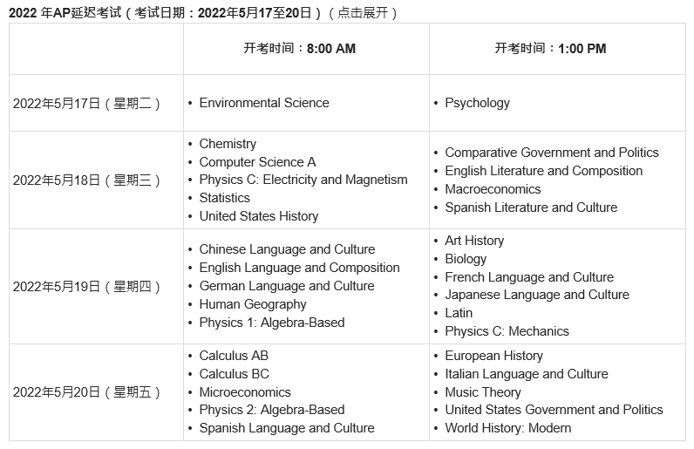Click Microeconomics entry
The height and width of the screenshot is (449, 694).
point(245,391)
